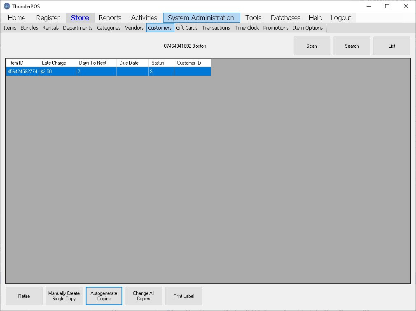416x311 pixels.
Task: Open the List button
Action: coord(391,46)
